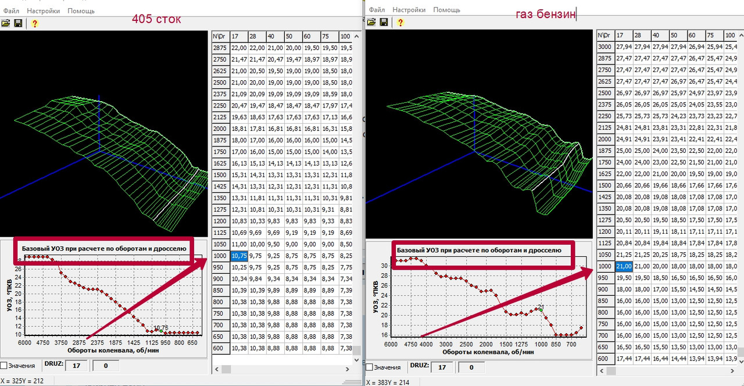Click cell 21,09 in row 2375 of the left table

[239, 94]
